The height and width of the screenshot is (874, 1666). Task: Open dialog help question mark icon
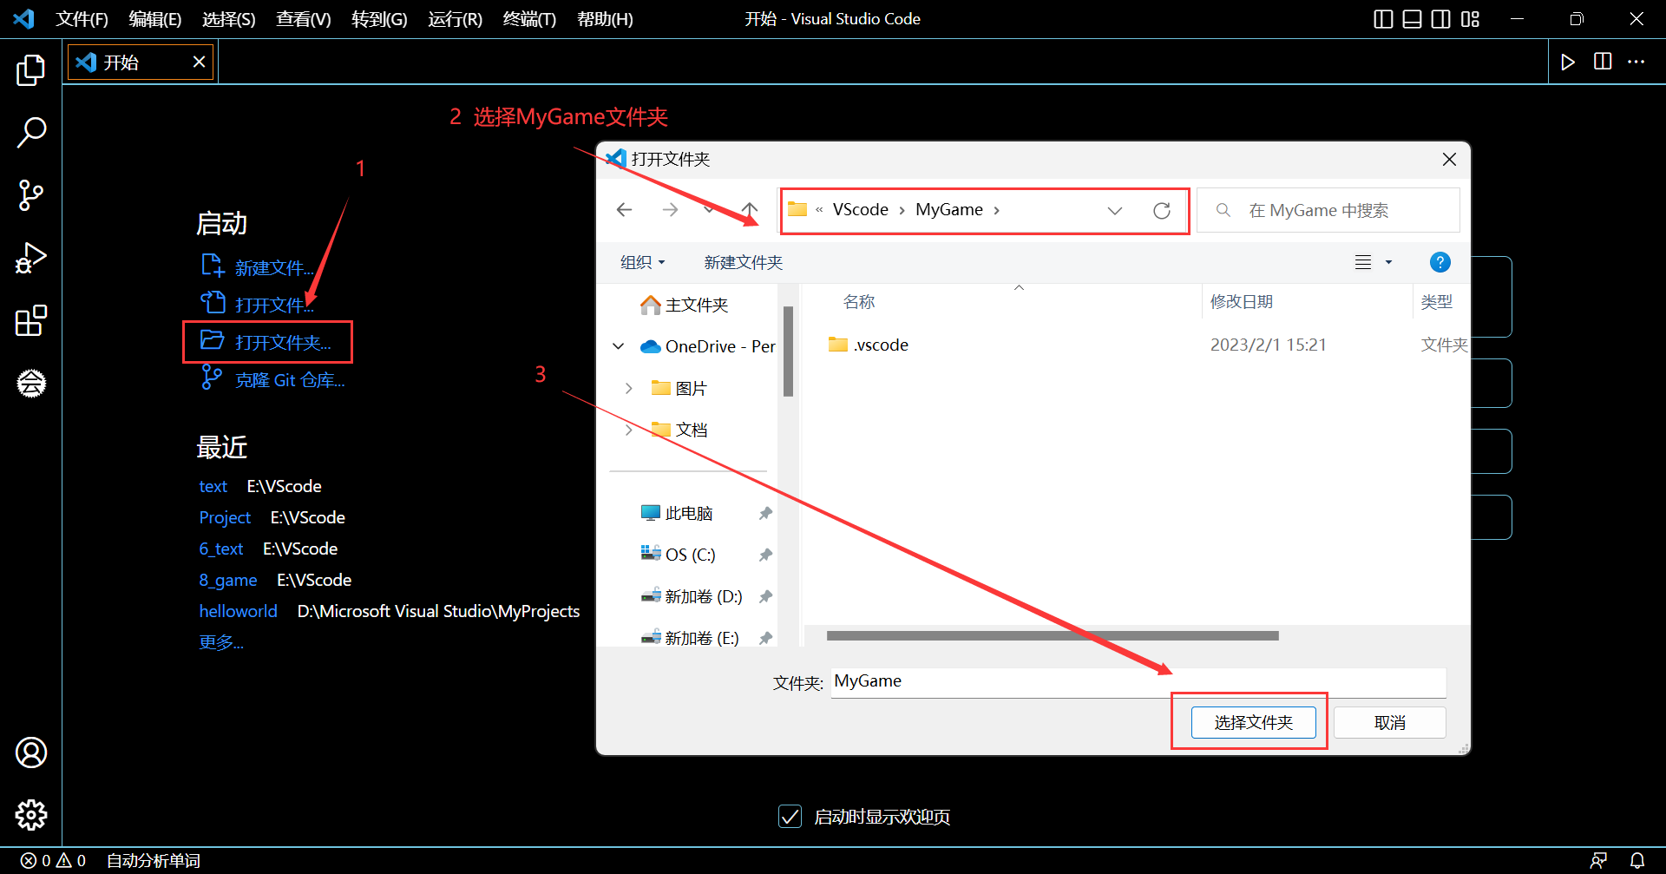(x=1440, y=262)
